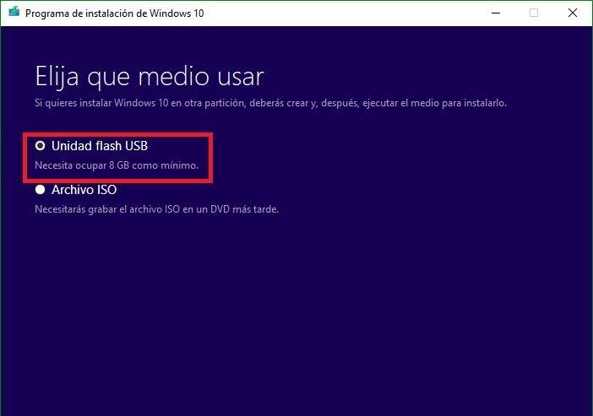The width and height of the screenshot is (593, 416).
Task: Click the text 'Necesitarás grabar el archivo ISO en un DVD más tarde.'
Action: pos(156,209)
